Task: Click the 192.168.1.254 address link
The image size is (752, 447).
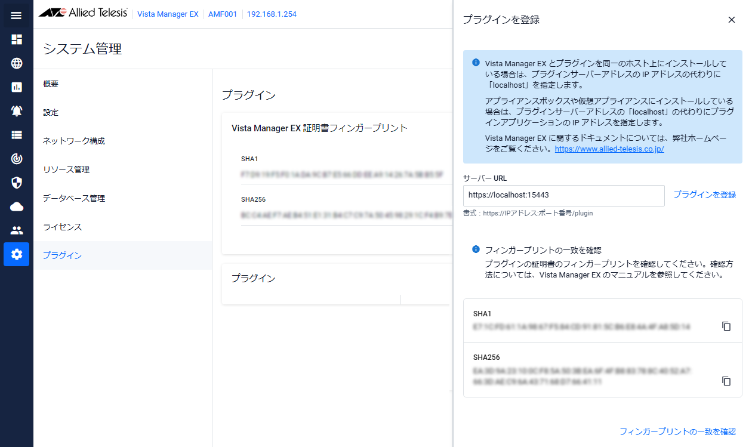Action: click(272, 14)
